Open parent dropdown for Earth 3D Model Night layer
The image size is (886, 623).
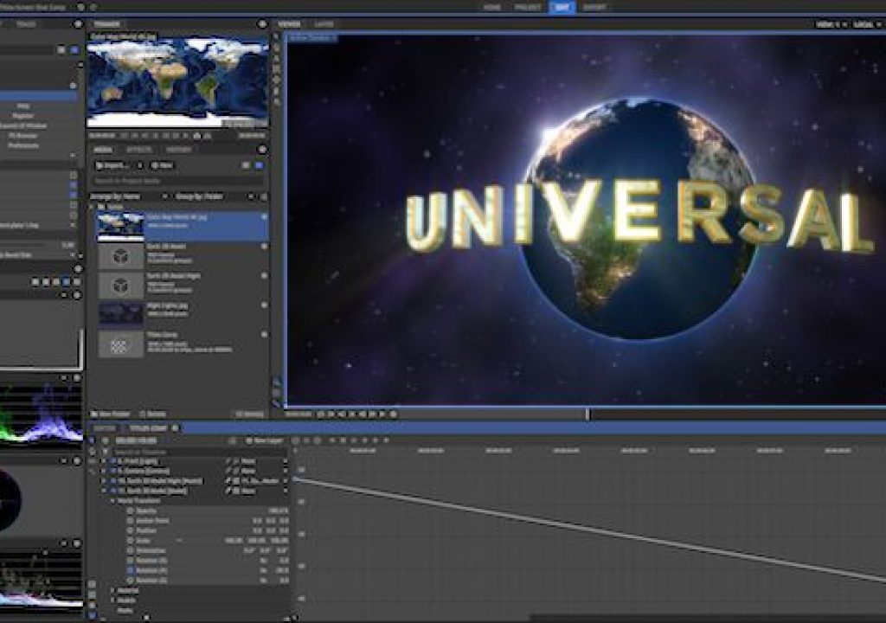pos(265,481)
